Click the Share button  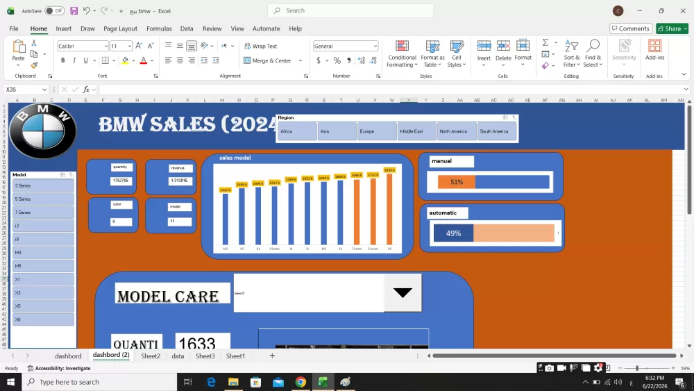click(x=672, y=28)
